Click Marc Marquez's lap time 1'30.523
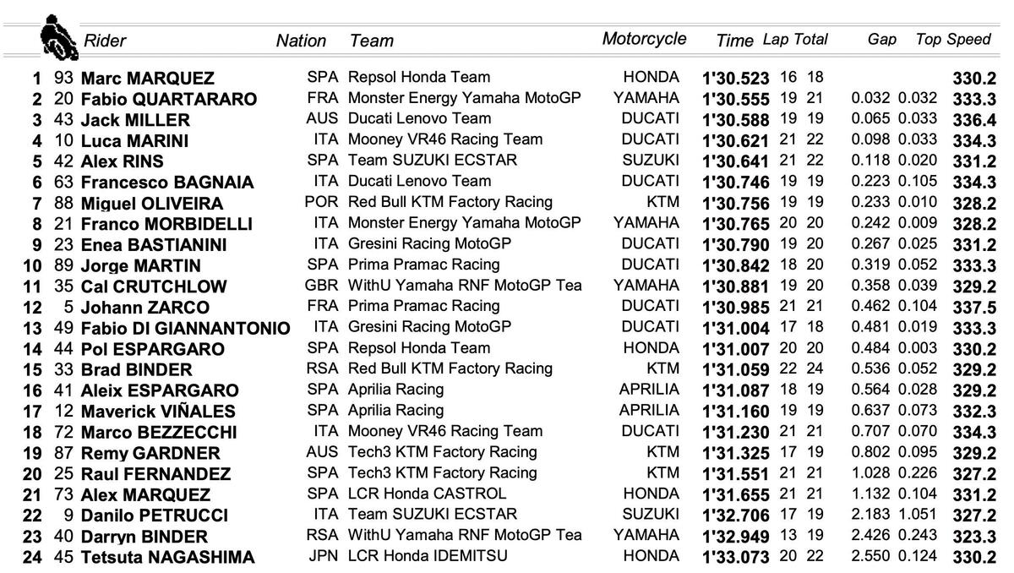The width and height of the screenshot is (1014, 573). [x=734, y=79]
